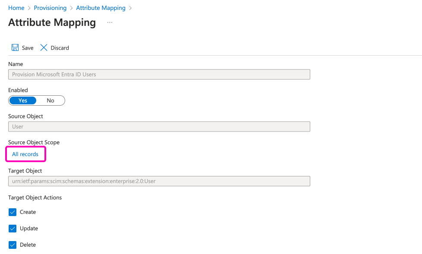
Task: Open the All records scope link
Action: coord(25,154)
